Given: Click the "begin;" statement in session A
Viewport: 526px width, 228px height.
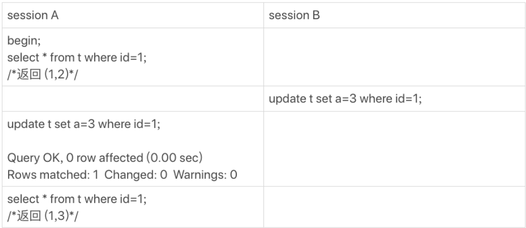Looking at the screenshot, I should (x=24, y=41).
